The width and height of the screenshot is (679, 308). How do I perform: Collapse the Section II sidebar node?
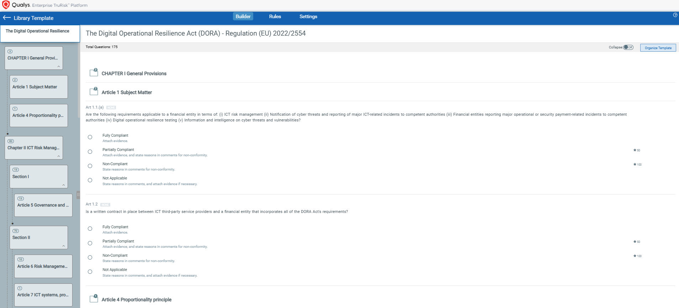(x=64, y=246)
